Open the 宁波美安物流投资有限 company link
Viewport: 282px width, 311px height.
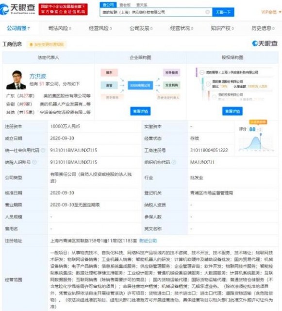pos(65,112)
